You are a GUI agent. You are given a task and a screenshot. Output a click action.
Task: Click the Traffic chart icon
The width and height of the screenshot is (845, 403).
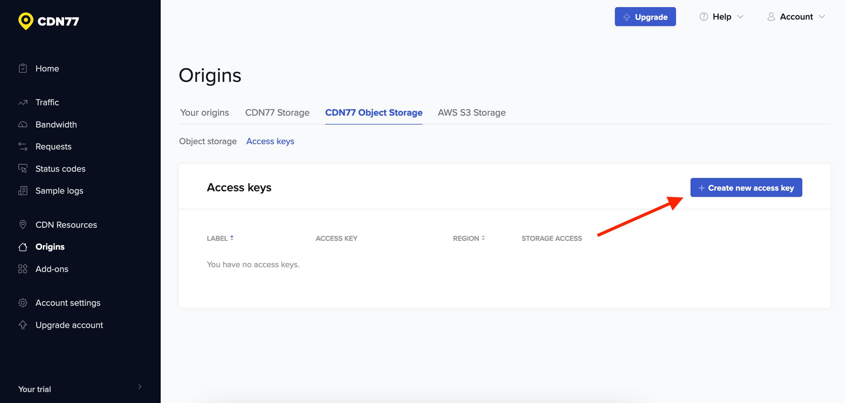tap(23, 102)
